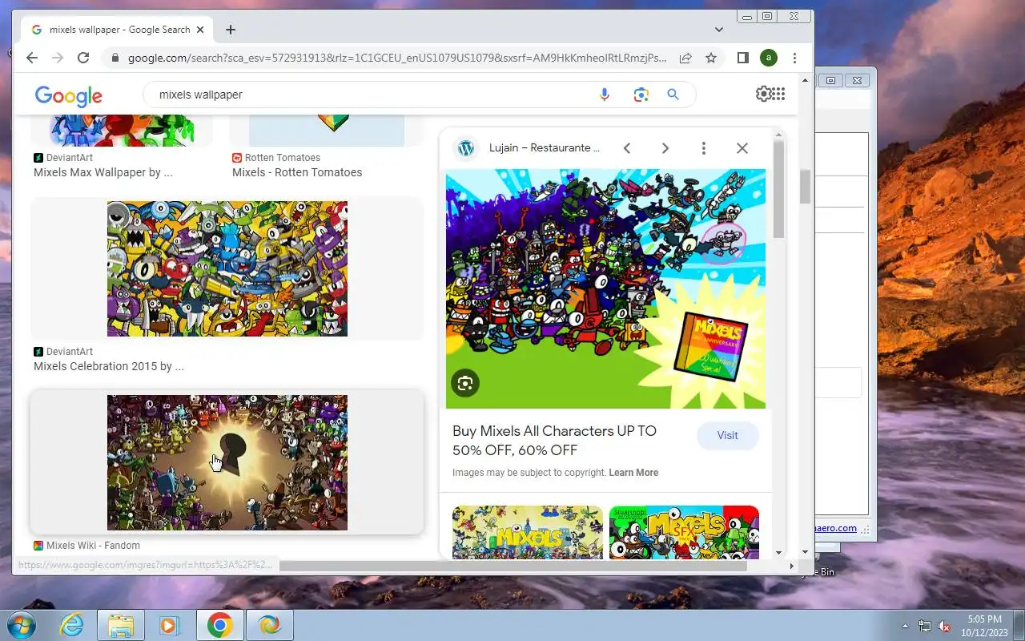The image size is (1025, 641).
Task: Open the Lujain – Restaurante source title
Action: (x=545, y=148)
